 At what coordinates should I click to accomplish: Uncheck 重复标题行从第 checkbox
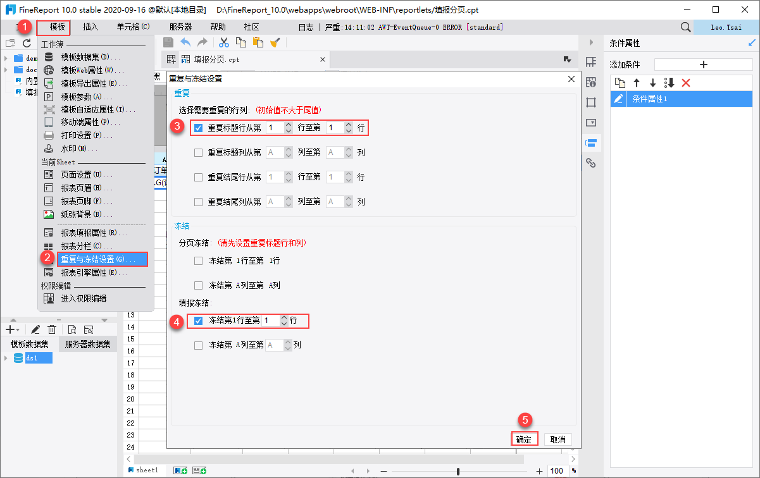click(x=198, y=128)
